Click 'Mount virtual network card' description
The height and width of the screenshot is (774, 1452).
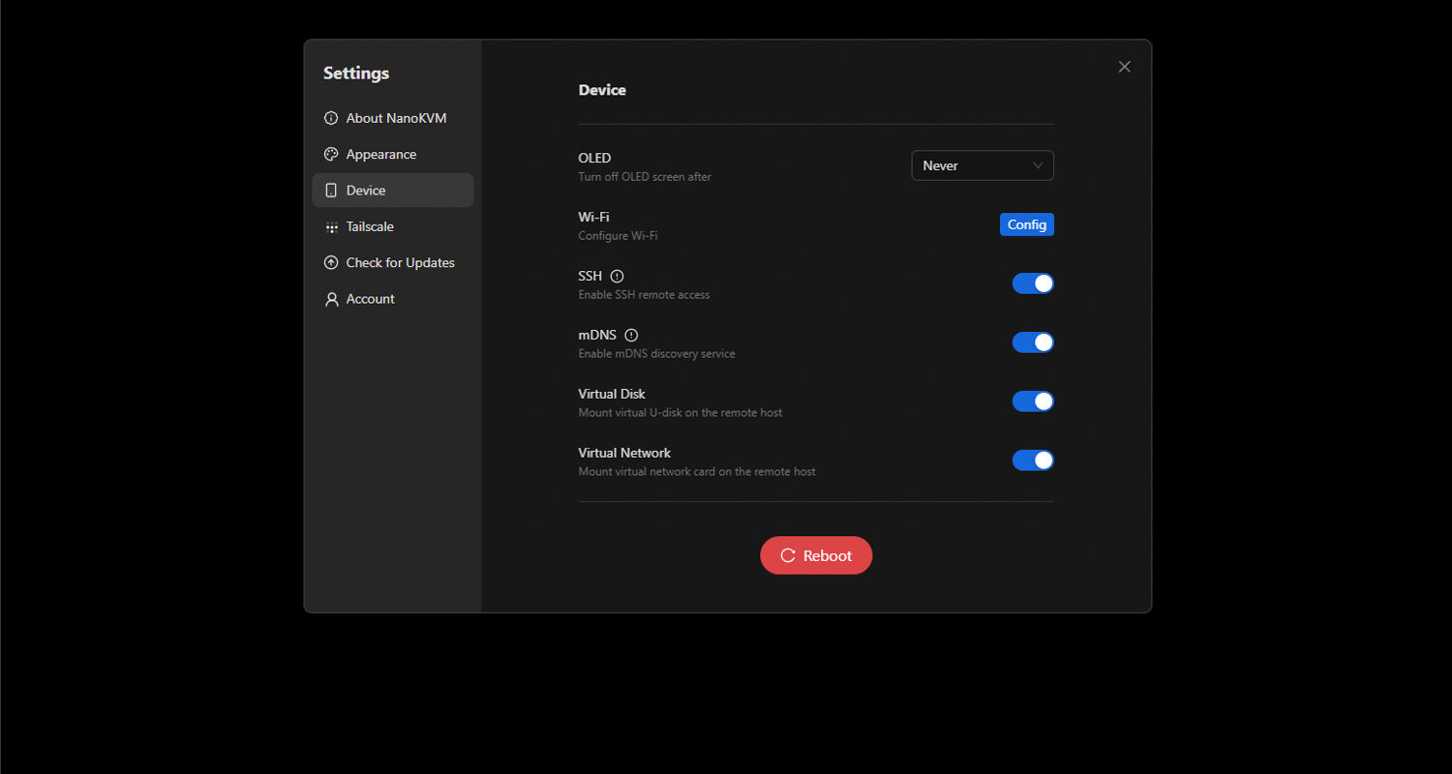697,472
